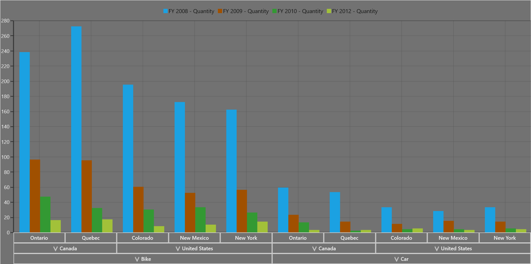The image size is (531, 264).
Task: Select the FY 2008 bar for Car Colorado
Action: tap(386, 220)
